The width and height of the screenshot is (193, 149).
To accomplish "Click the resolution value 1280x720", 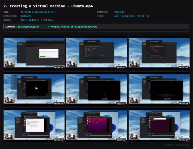I will pyautogui.click(x=26, y=16).
